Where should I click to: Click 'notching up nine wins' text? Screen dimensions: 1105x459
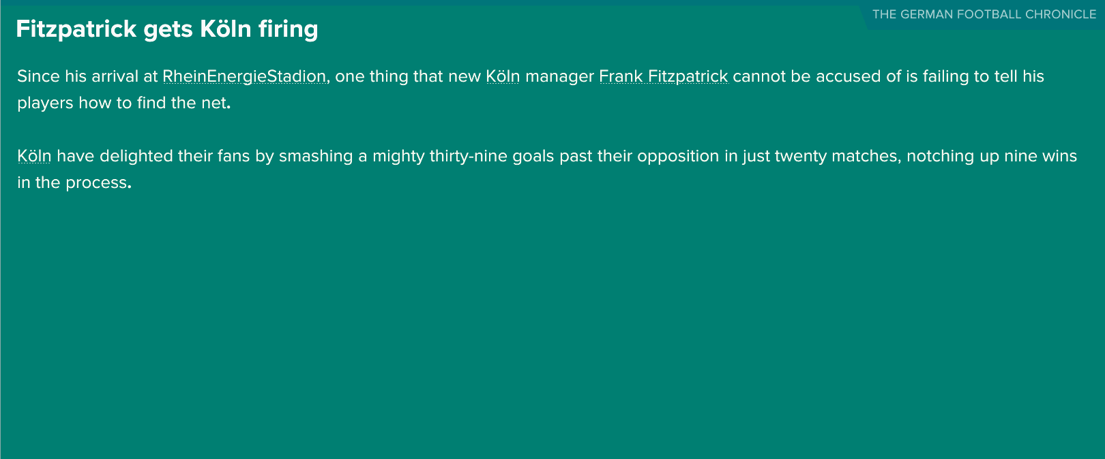[x=992, y=156]
